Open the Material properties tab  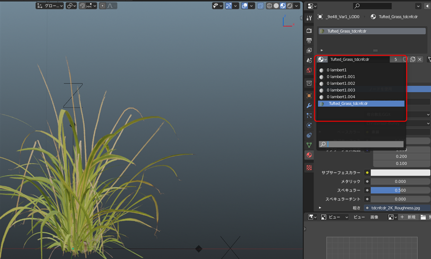309,155
